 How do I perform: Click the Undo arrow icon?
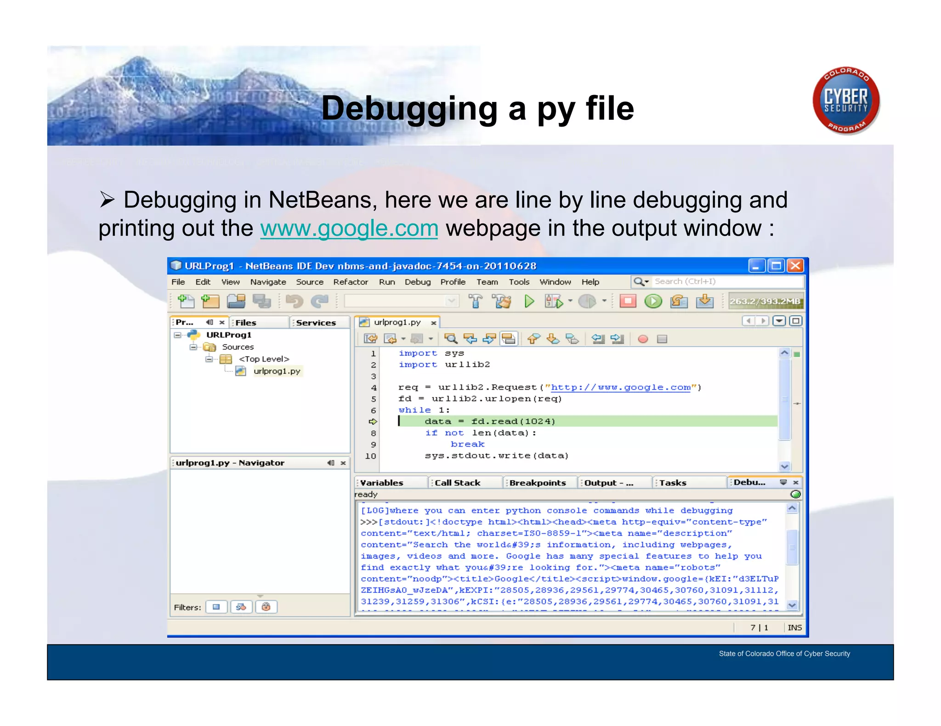coord(294,301)
